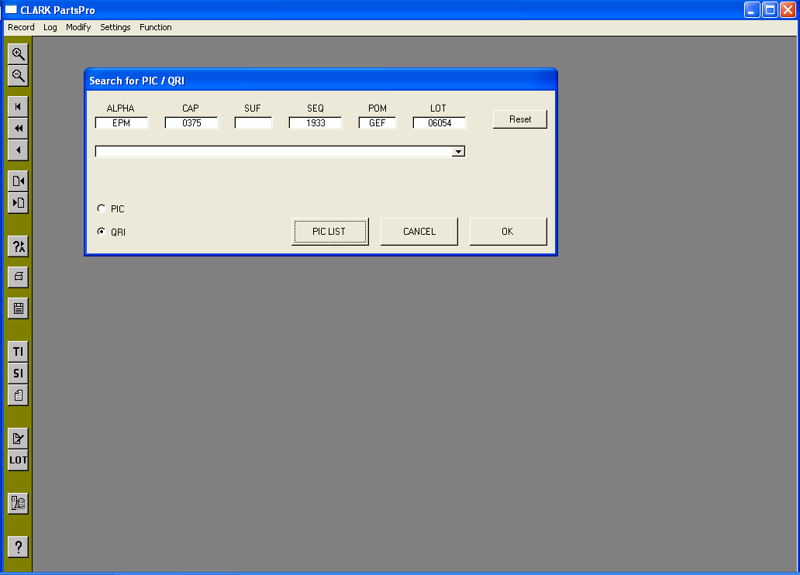Viewport: 800px width, 575px height.
Task: Minimize the CLARK PartsPro window
Action: point(752,10)
